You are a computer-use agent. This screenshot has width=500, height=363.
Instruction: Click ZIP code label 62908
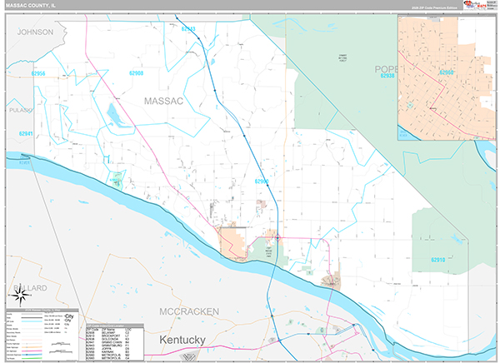click(x=136, y=73)
